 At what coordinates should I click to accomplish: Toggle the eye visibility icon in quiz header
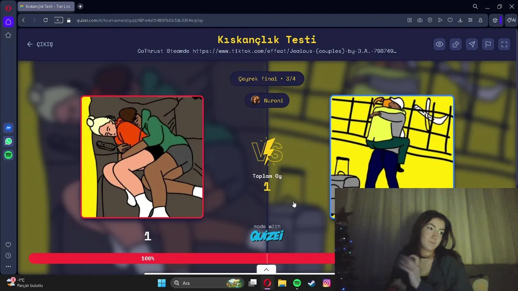tap(439, 44)
